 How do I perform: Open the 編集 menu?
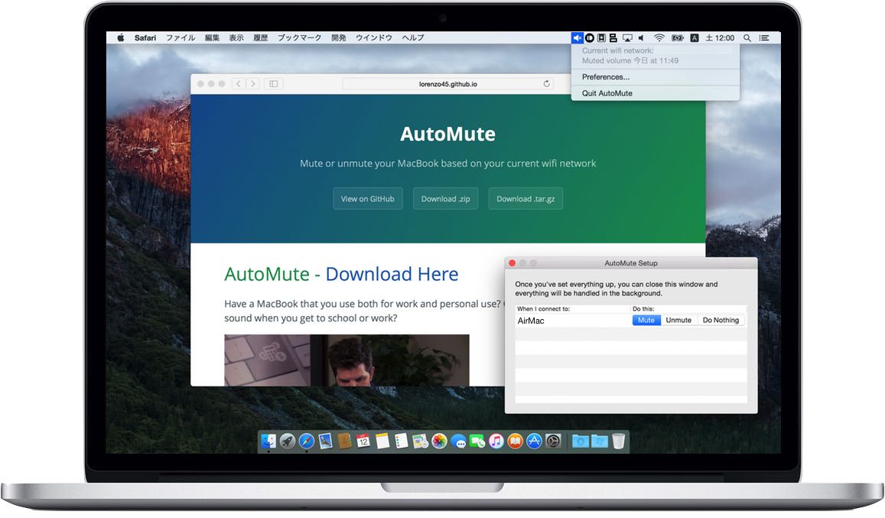pos(212,37)
